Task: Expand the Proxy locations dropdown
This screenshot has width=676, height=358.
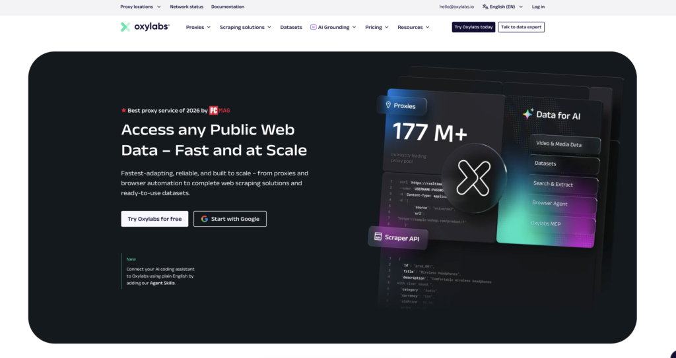Action: point(141,7)
